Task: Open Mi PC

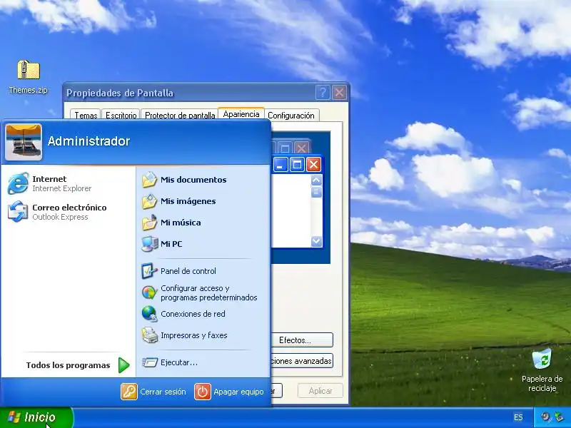Action: pos(162,244)
